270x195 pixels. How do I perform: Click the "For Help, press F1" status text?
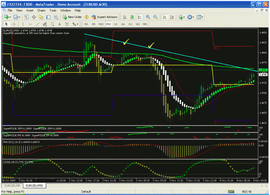coord(13,192)
